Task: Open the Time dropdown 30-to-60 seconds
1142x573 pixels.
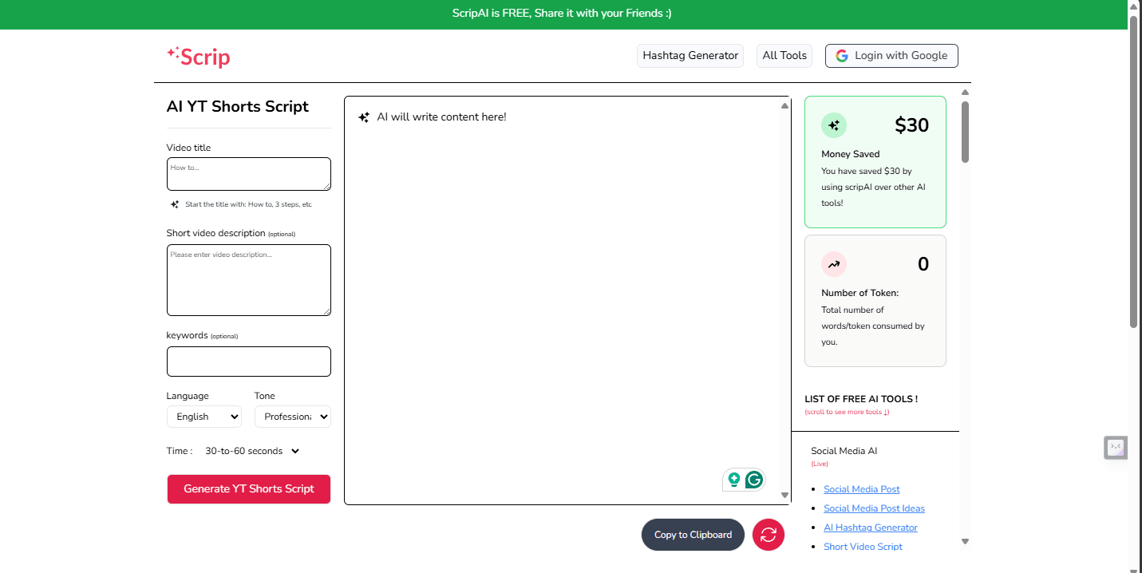Action: click(252, 451)
